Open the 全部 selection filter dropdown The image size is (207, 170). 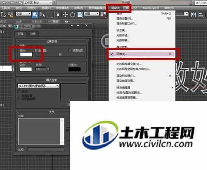click(x=23, y=14)
